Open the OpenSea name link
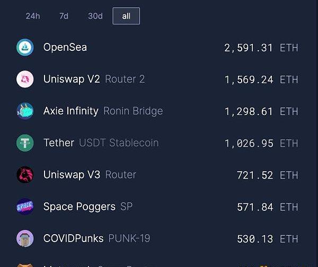The height and width of the screenshot is (267, 318). pos(65,48)
